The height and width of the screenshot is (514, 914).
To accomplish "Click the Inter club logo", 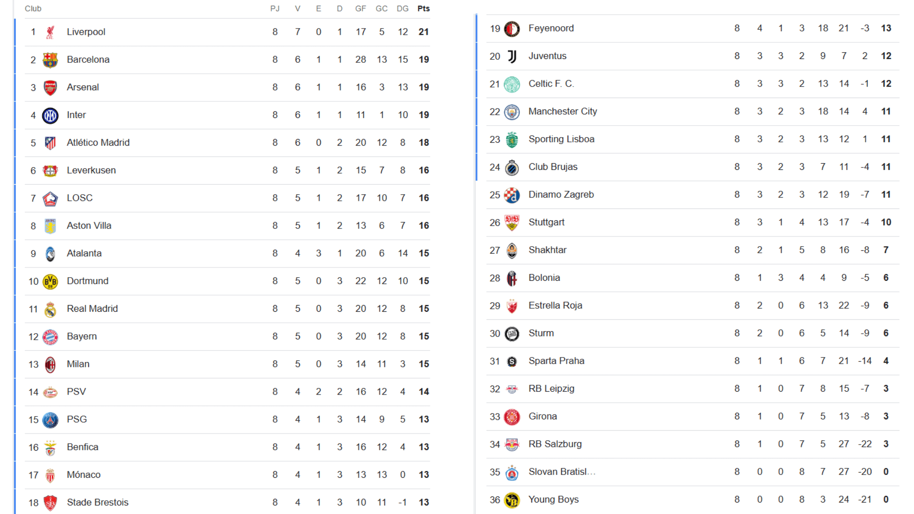I will point(50,115).
